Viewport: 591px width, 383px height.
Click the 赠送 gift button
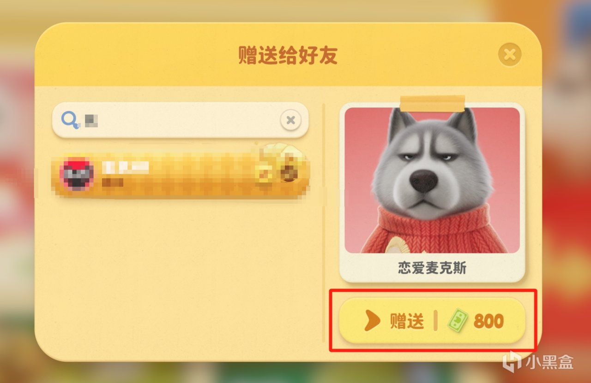(x=432, y=320)
